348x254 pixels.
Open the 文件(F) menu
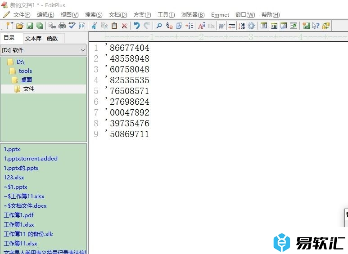tap(22, 15)
